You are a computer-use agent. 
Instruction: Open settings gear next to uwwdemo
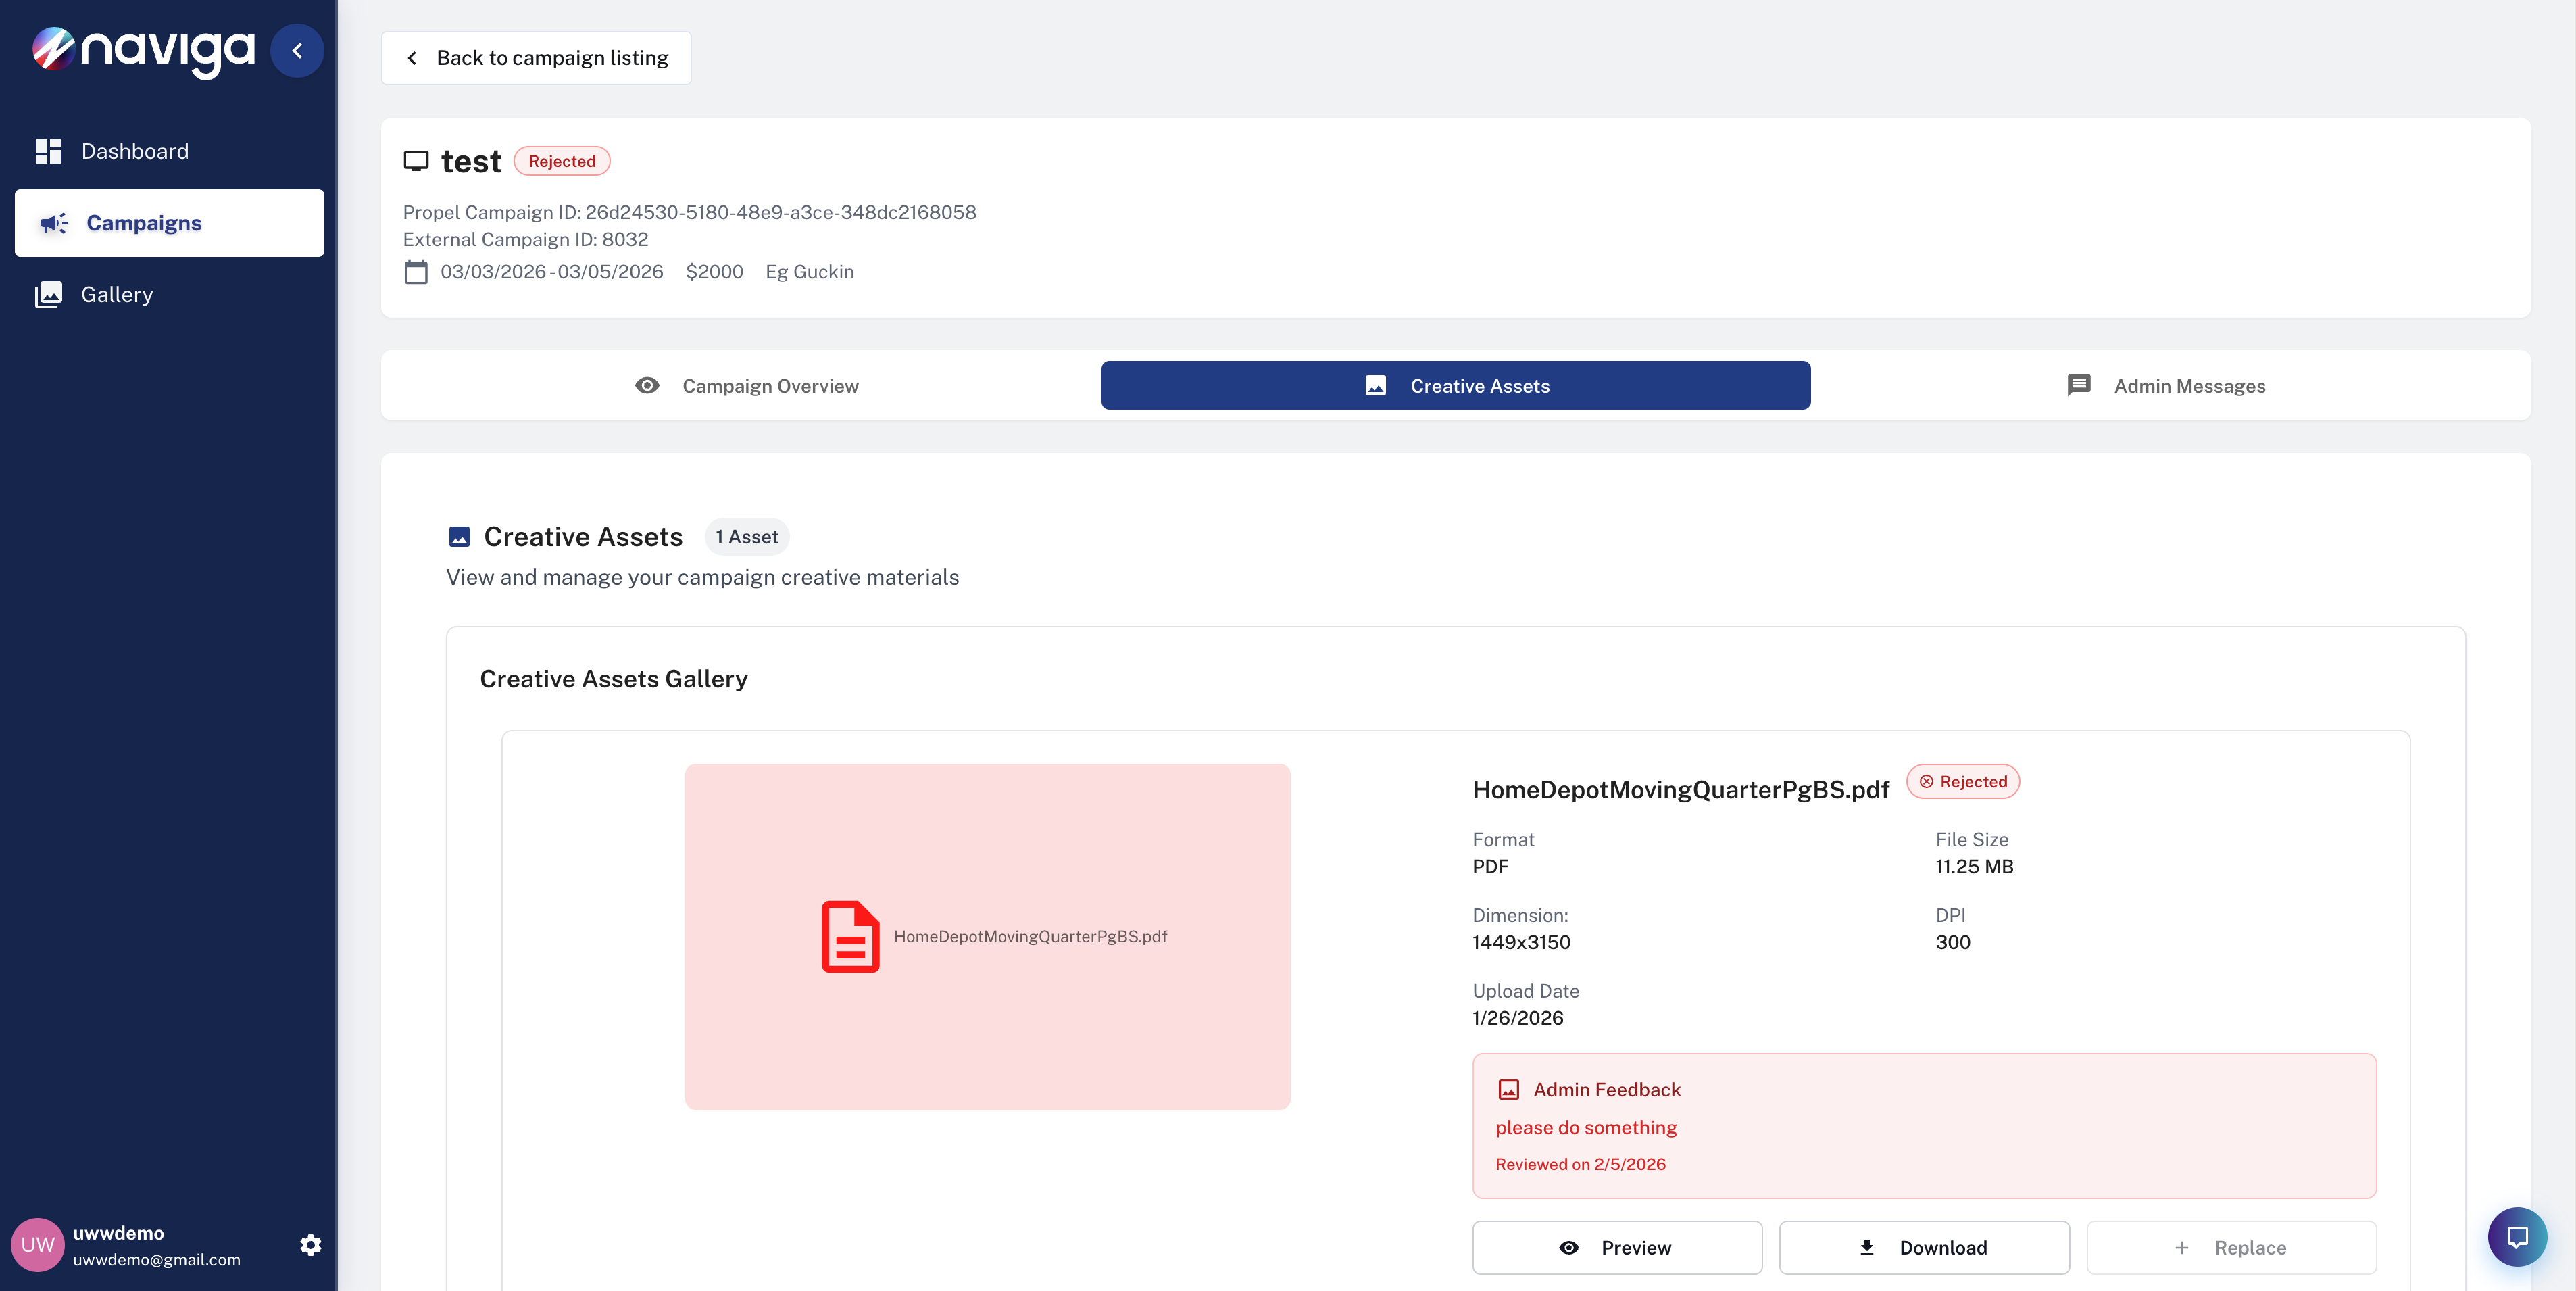310,1244
